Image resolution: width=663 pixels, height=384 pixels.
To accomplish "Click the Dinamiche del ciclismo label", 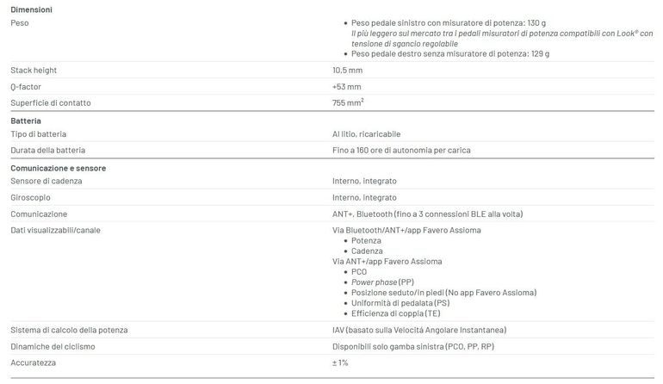I will 53,347.
